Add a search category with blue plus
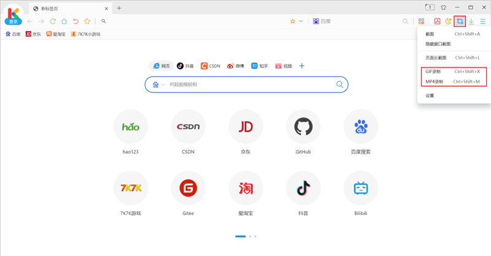This screenshot has width=491, height=256. tap(301, 66)
